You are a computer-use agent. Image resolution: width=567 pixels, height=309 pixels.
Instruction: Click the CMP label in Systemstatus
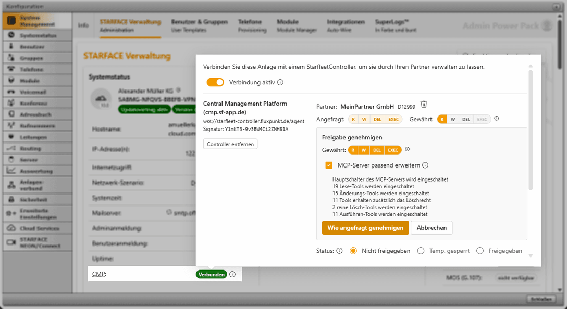pyautogui.click(x=99, y=274)
